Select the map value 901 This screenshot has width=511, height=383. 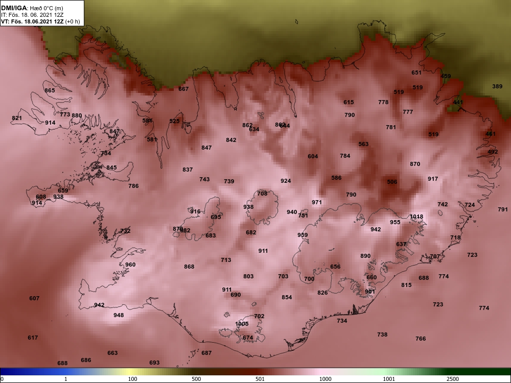click(x=370, y=292)
